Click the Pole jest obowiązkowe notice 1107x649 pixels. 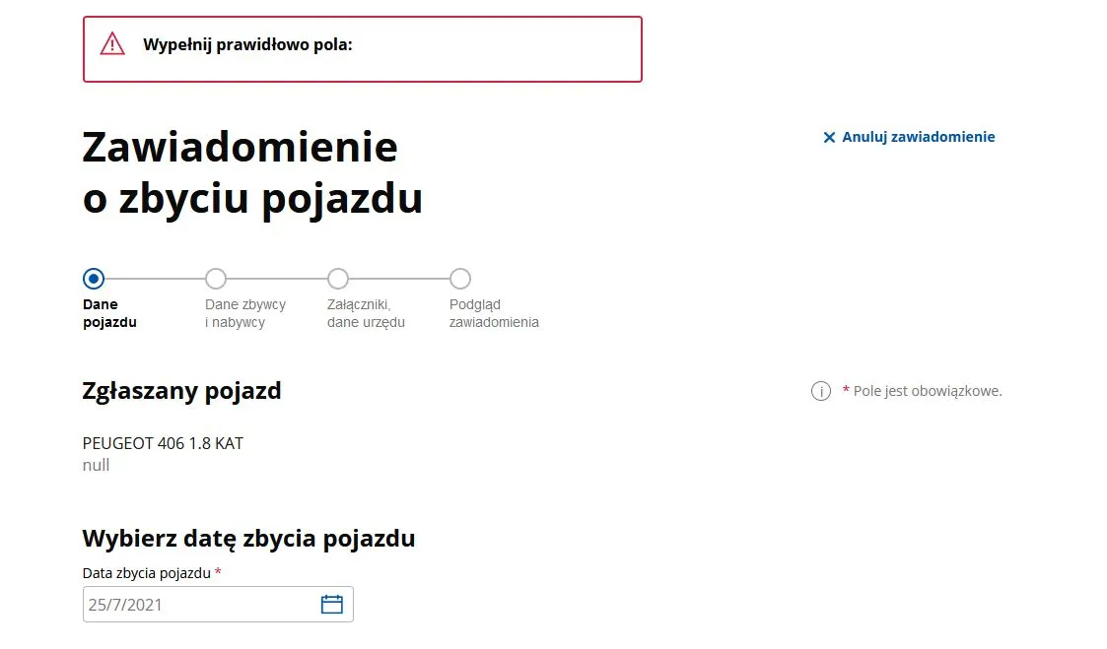924,391
